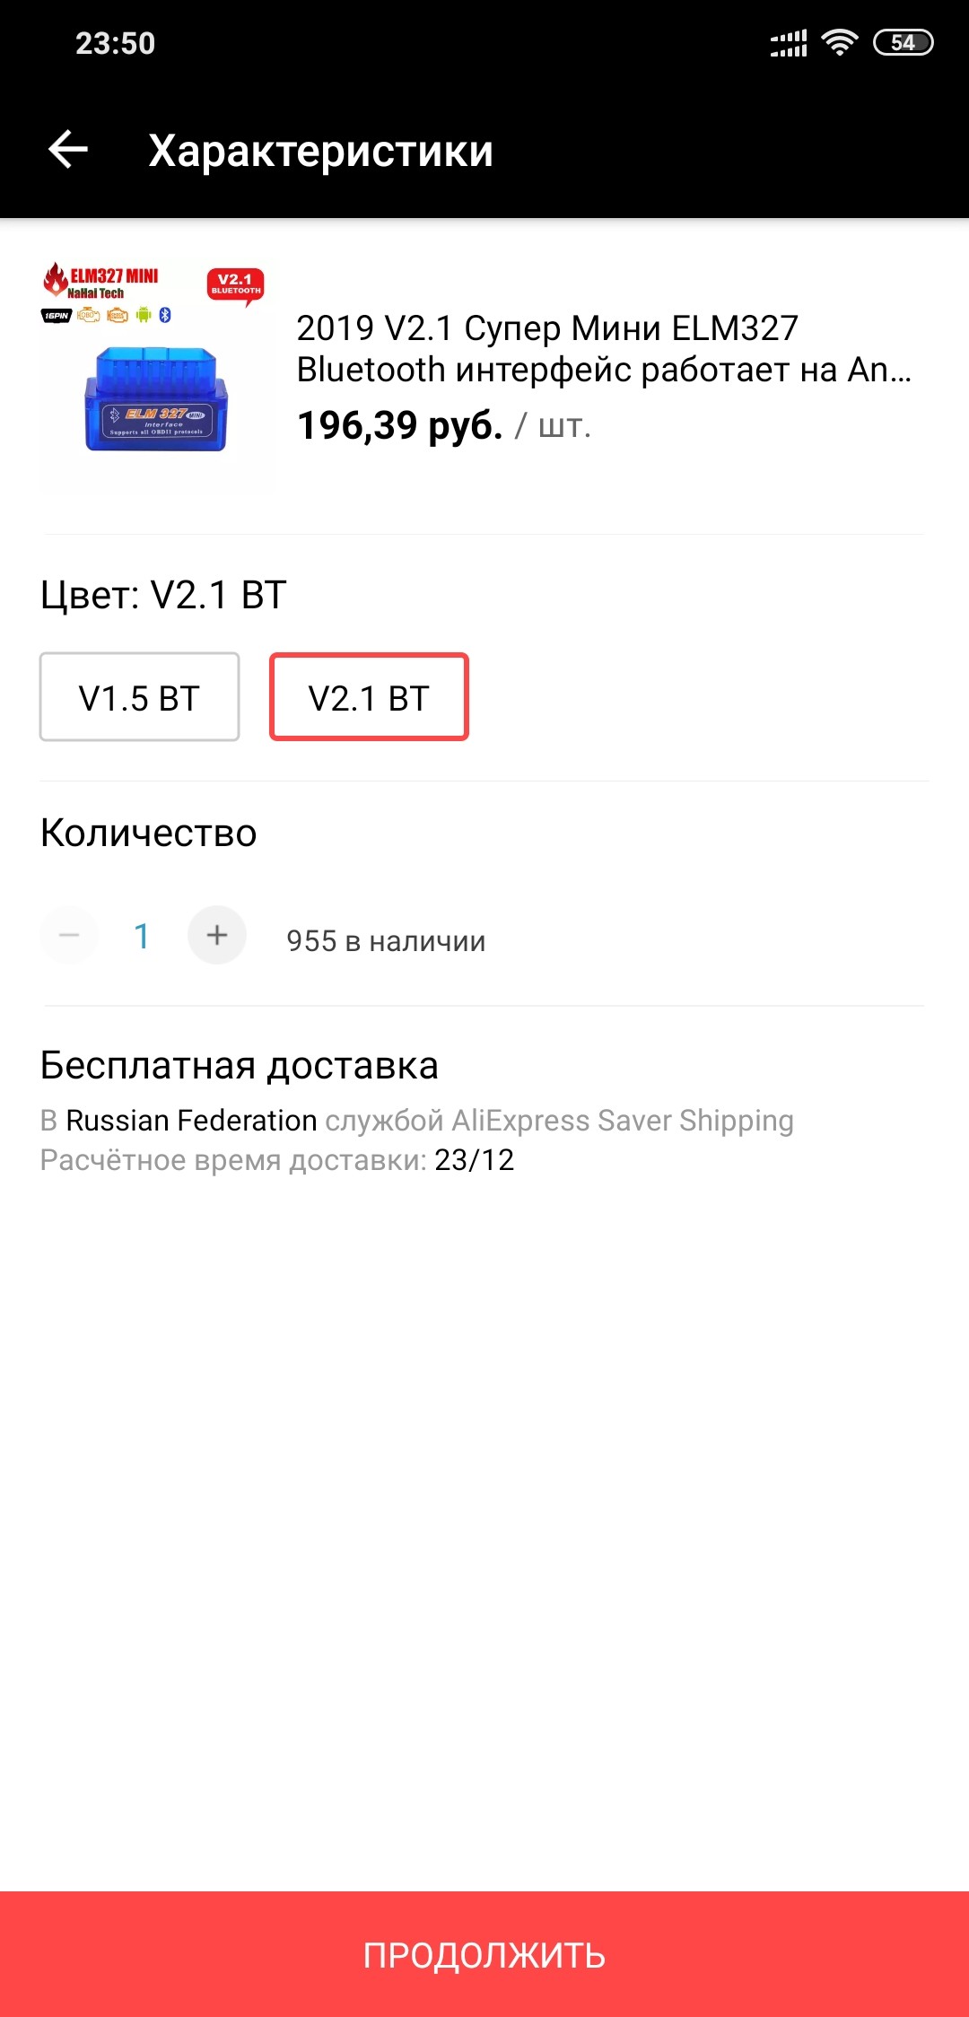969x2017 pixels.
Task: Tap the Характеристики header title
Action: [321, 151]
